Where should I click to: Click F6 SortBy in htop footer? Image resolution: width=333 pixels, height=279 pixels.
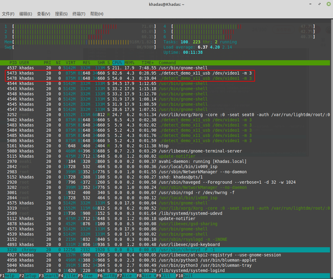coord(107,276)
